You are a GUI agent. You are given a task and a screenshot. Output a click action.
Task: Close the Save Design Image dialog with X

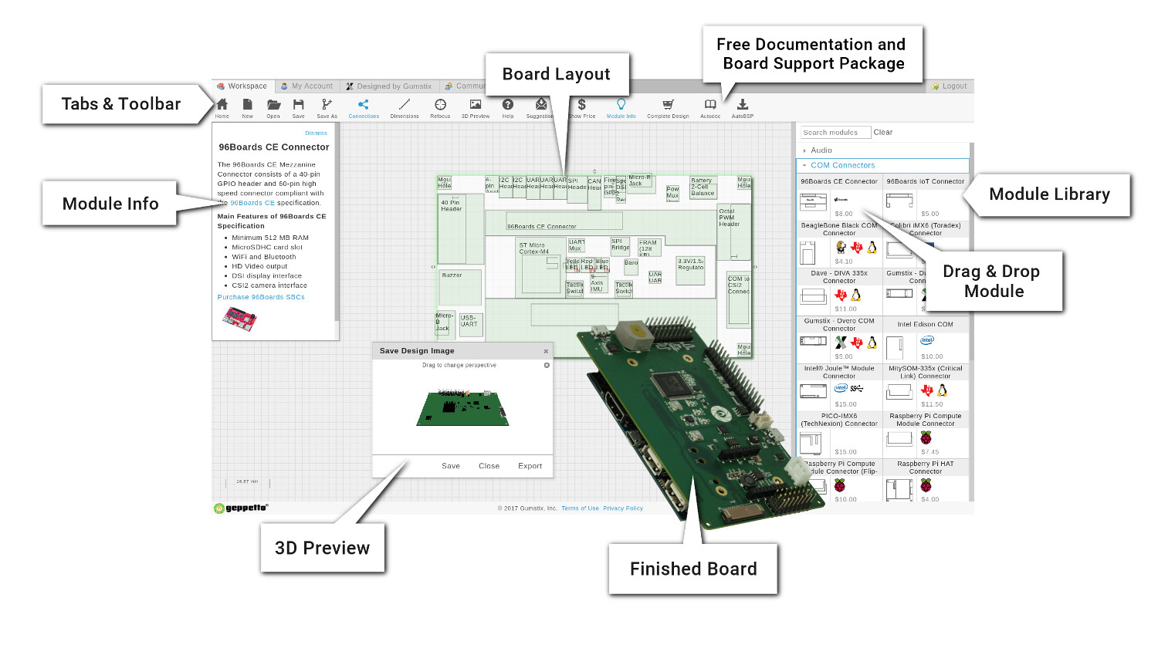tap(546, 351)
